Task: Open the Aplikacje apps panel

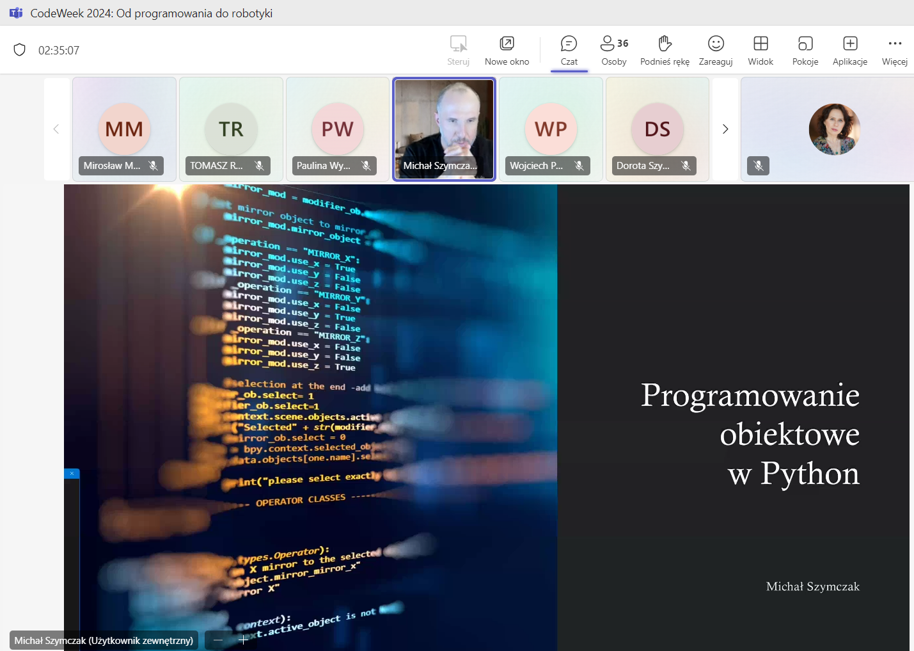Action: pyautogui.click(x=850, y=51)
